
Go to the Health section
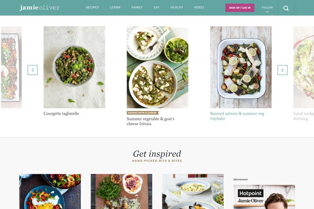177,7
